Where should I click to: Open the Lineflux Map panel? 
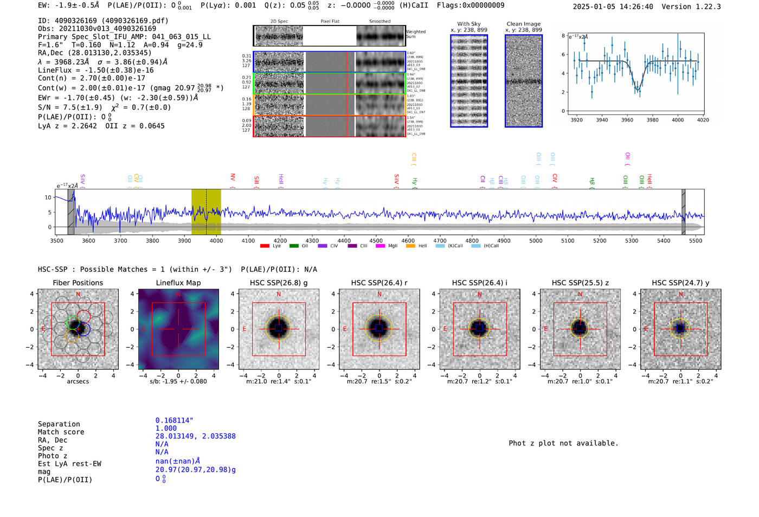[x=178, y=329]
